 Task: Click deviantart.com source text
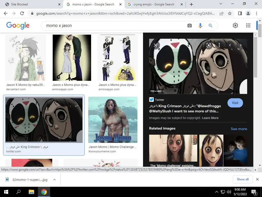16,89
